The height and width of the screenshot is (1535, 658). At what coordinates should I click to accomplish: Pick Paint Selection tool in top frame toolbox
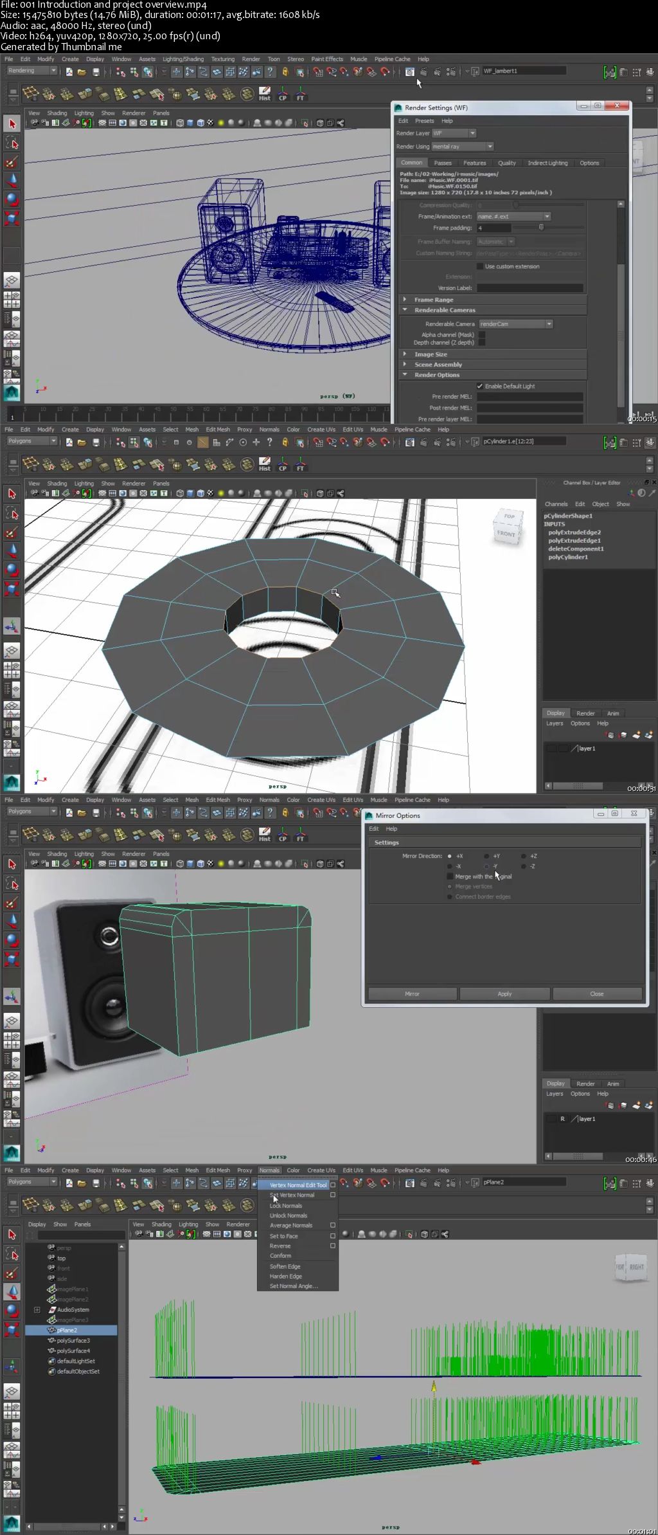[12, 162]
